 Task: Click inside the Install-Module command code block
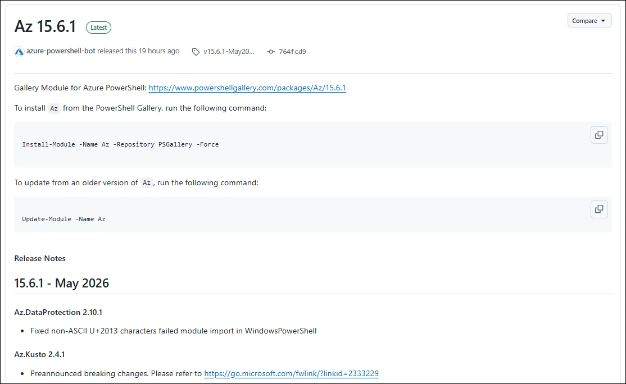[x=312, y=145]
